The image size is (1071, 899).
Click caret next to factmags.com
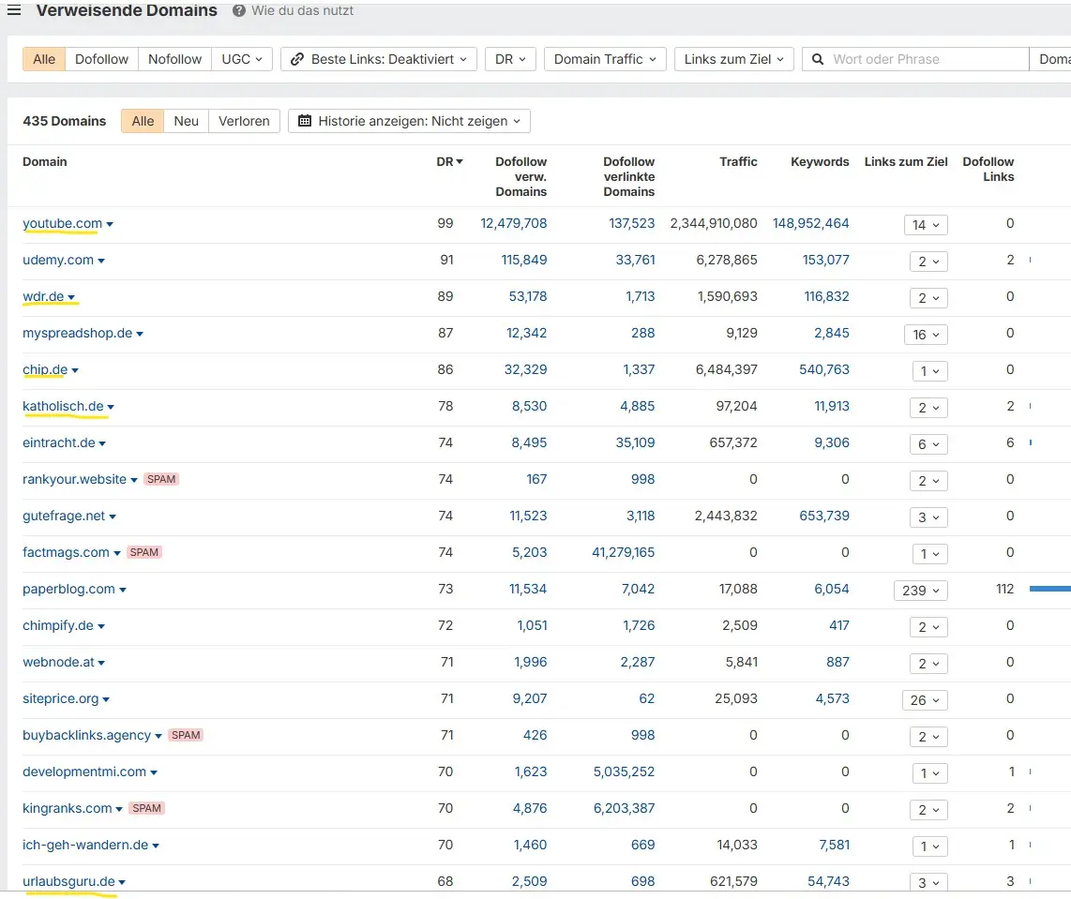[117, 554]
